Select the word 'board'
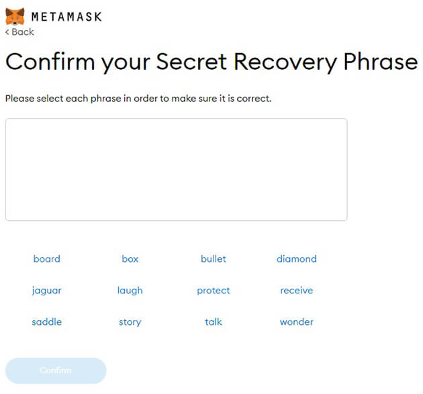 point(46,258)
